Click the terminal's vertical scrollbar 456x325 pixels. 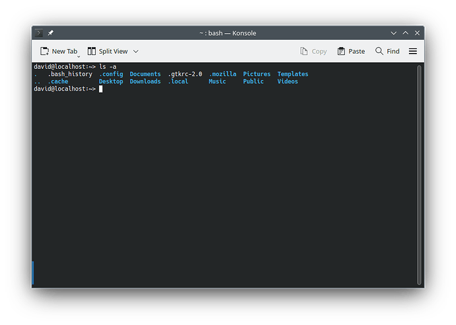pos(420,172)
